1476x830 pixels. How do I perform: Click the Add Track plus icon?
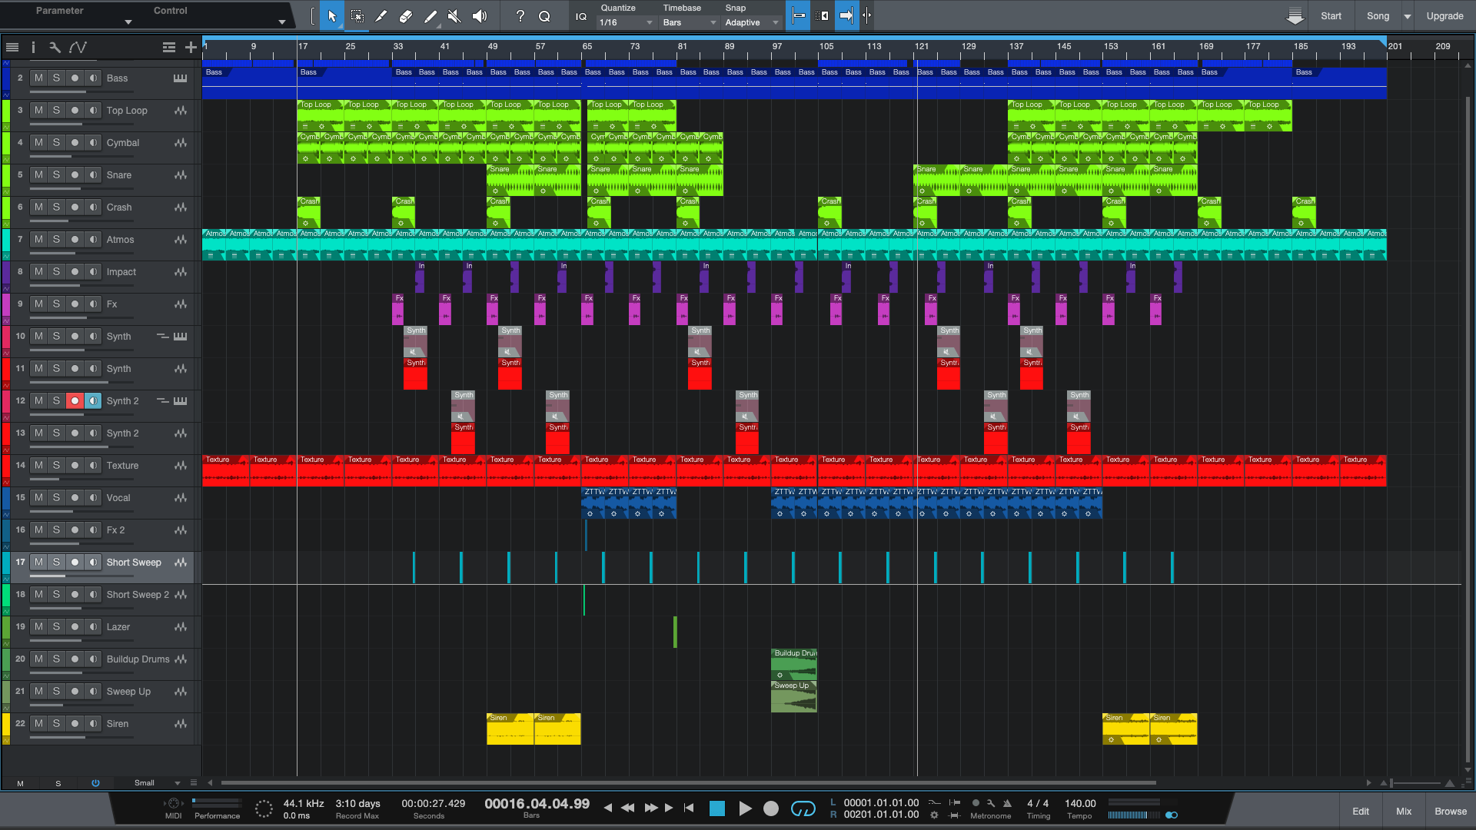click(x=191, y=48)
